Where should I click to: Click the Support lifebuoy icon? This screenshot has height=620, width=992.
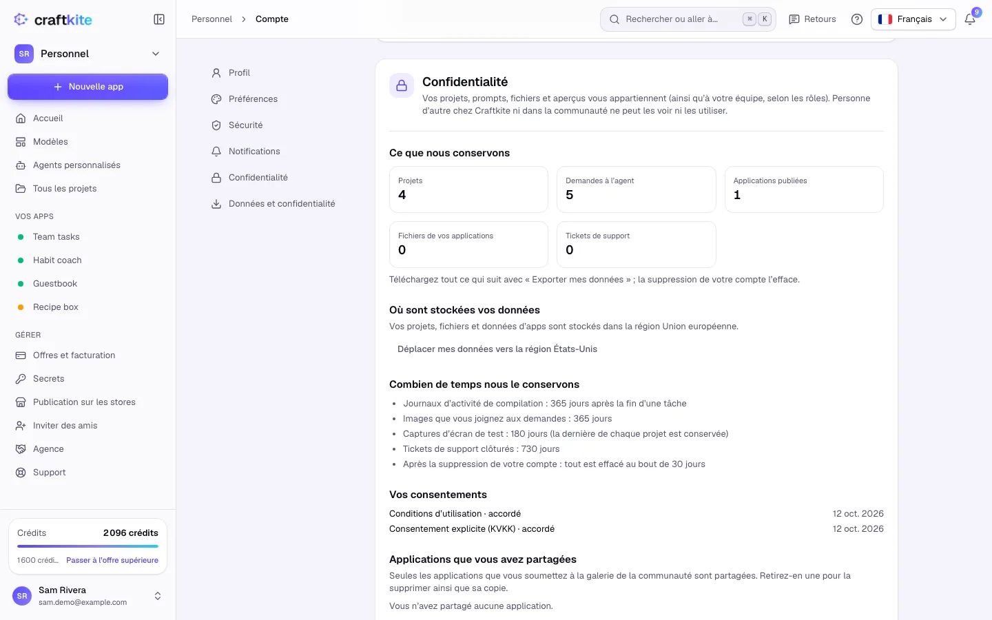tap(21, 473)
